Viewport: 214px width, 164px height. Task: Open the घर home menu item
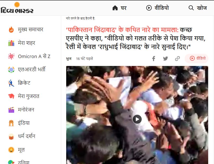coord(119,8)
